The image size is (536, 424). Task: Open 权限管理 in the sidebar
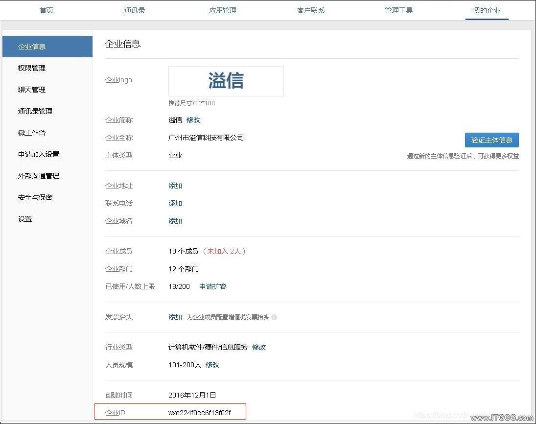tap(32, 68)
